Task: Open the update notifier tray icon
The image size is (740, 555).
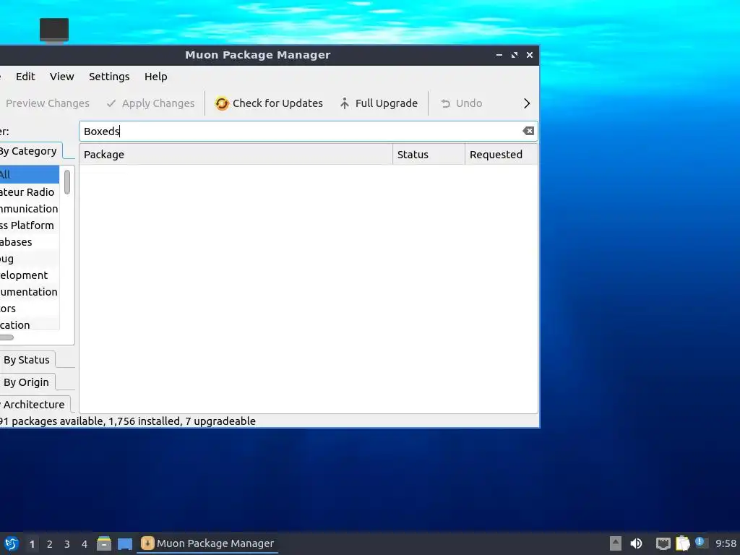Action: [701, 542]
